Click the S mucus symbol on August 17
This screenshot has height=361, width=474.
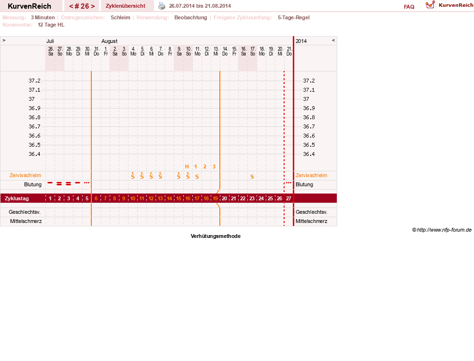[252, 177]
